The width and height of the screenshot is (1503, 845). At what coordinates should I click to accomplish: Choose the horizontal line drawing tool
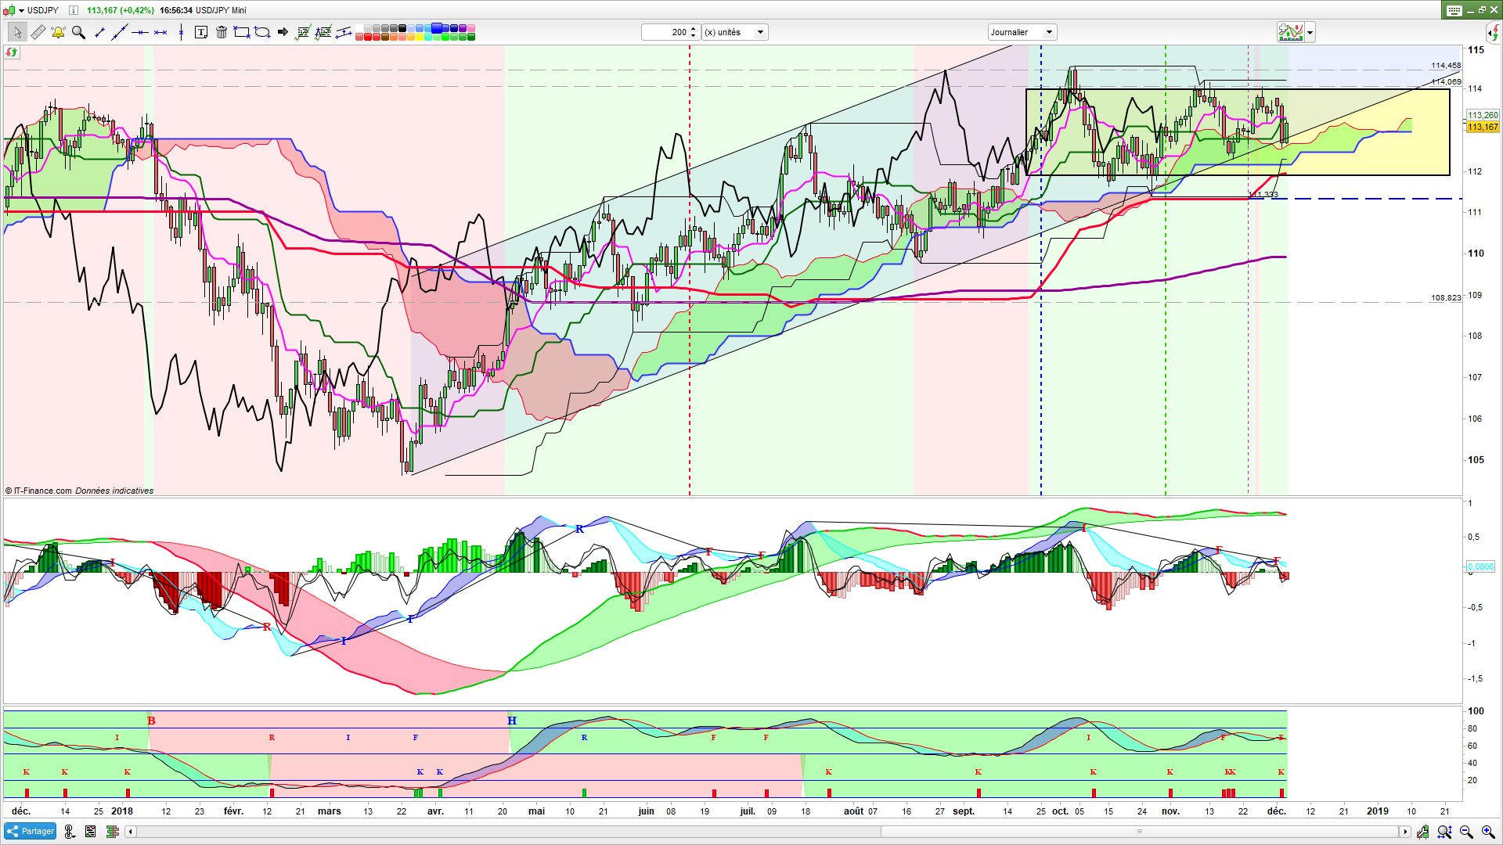140,32
